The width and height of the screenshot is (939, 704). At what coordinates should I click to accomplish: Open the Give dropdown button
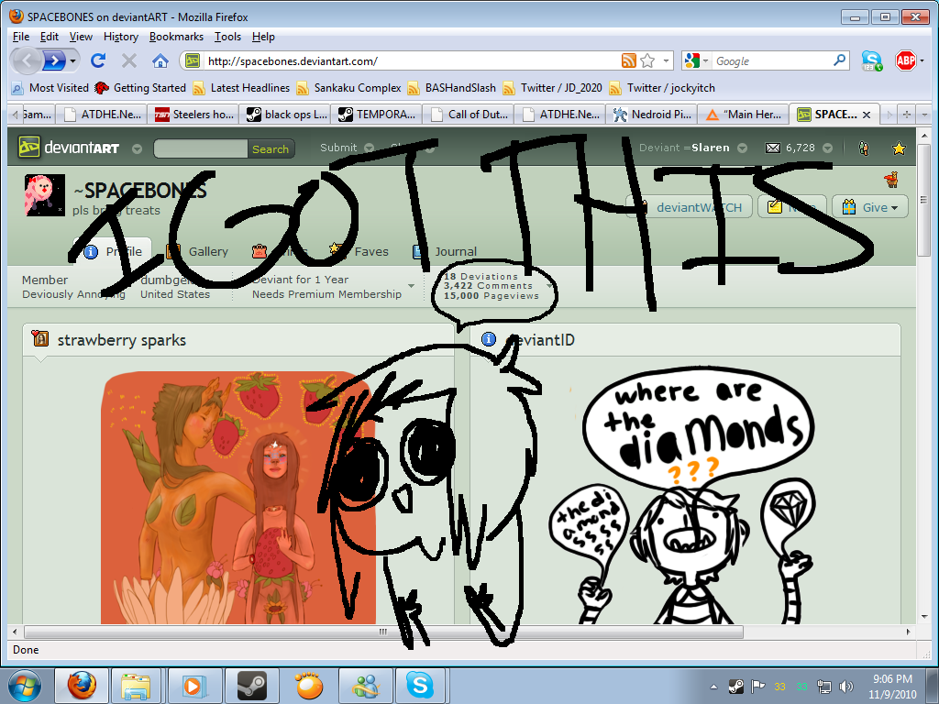(870, 207)
